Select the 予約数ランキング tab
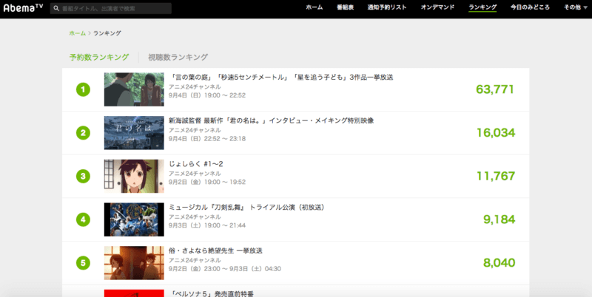Screen dimensions: 592x297 [99, 57]
